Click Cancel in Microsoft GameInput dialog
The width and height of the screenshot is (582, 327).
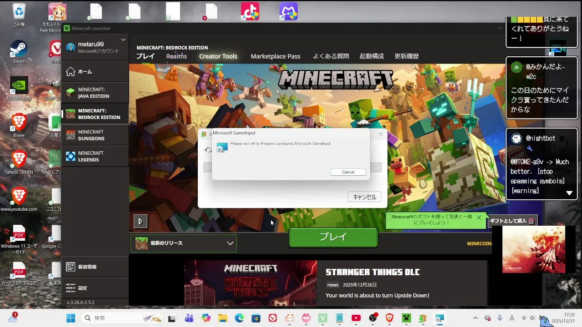click(348, 172)
